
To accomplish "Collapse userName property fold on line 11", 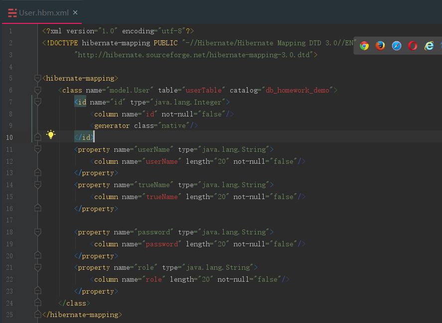I will coord(37,149).
